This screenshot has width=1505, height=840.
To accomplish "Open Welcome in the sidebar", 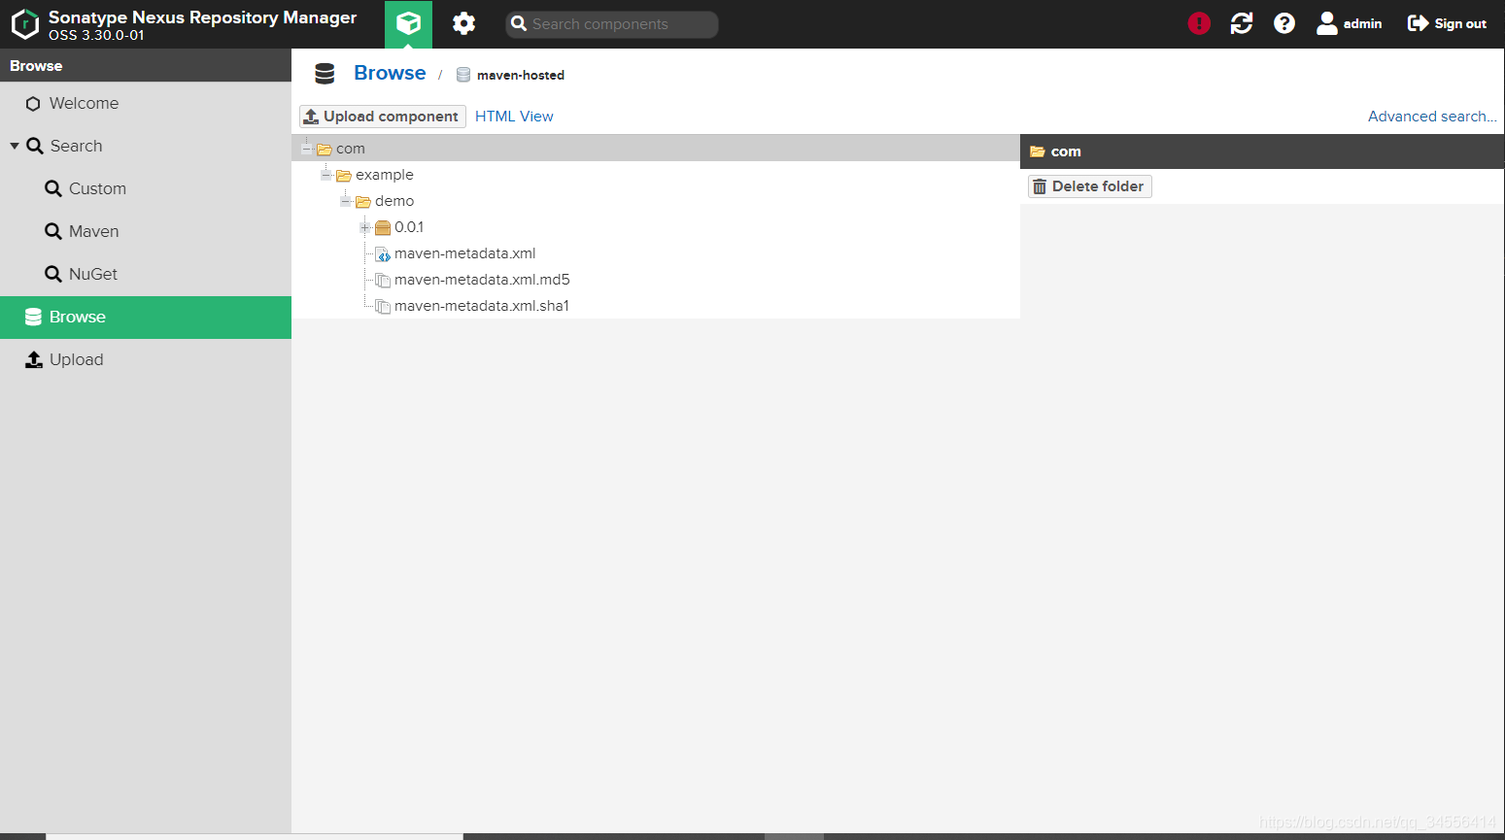I will click(x=146, y=103).
